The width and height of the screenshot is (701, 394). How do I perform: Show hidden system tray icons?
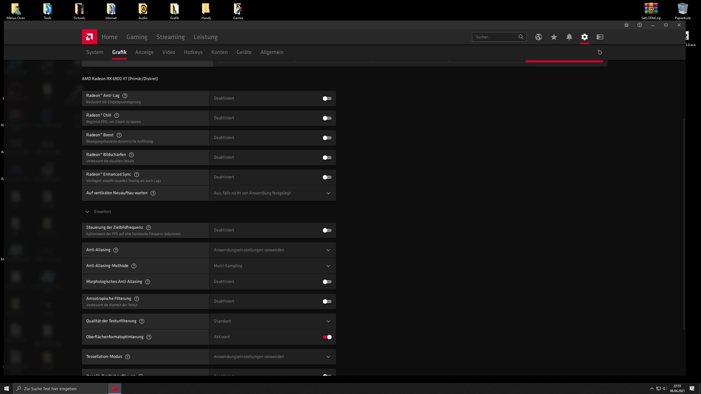(x=652, y=389)
